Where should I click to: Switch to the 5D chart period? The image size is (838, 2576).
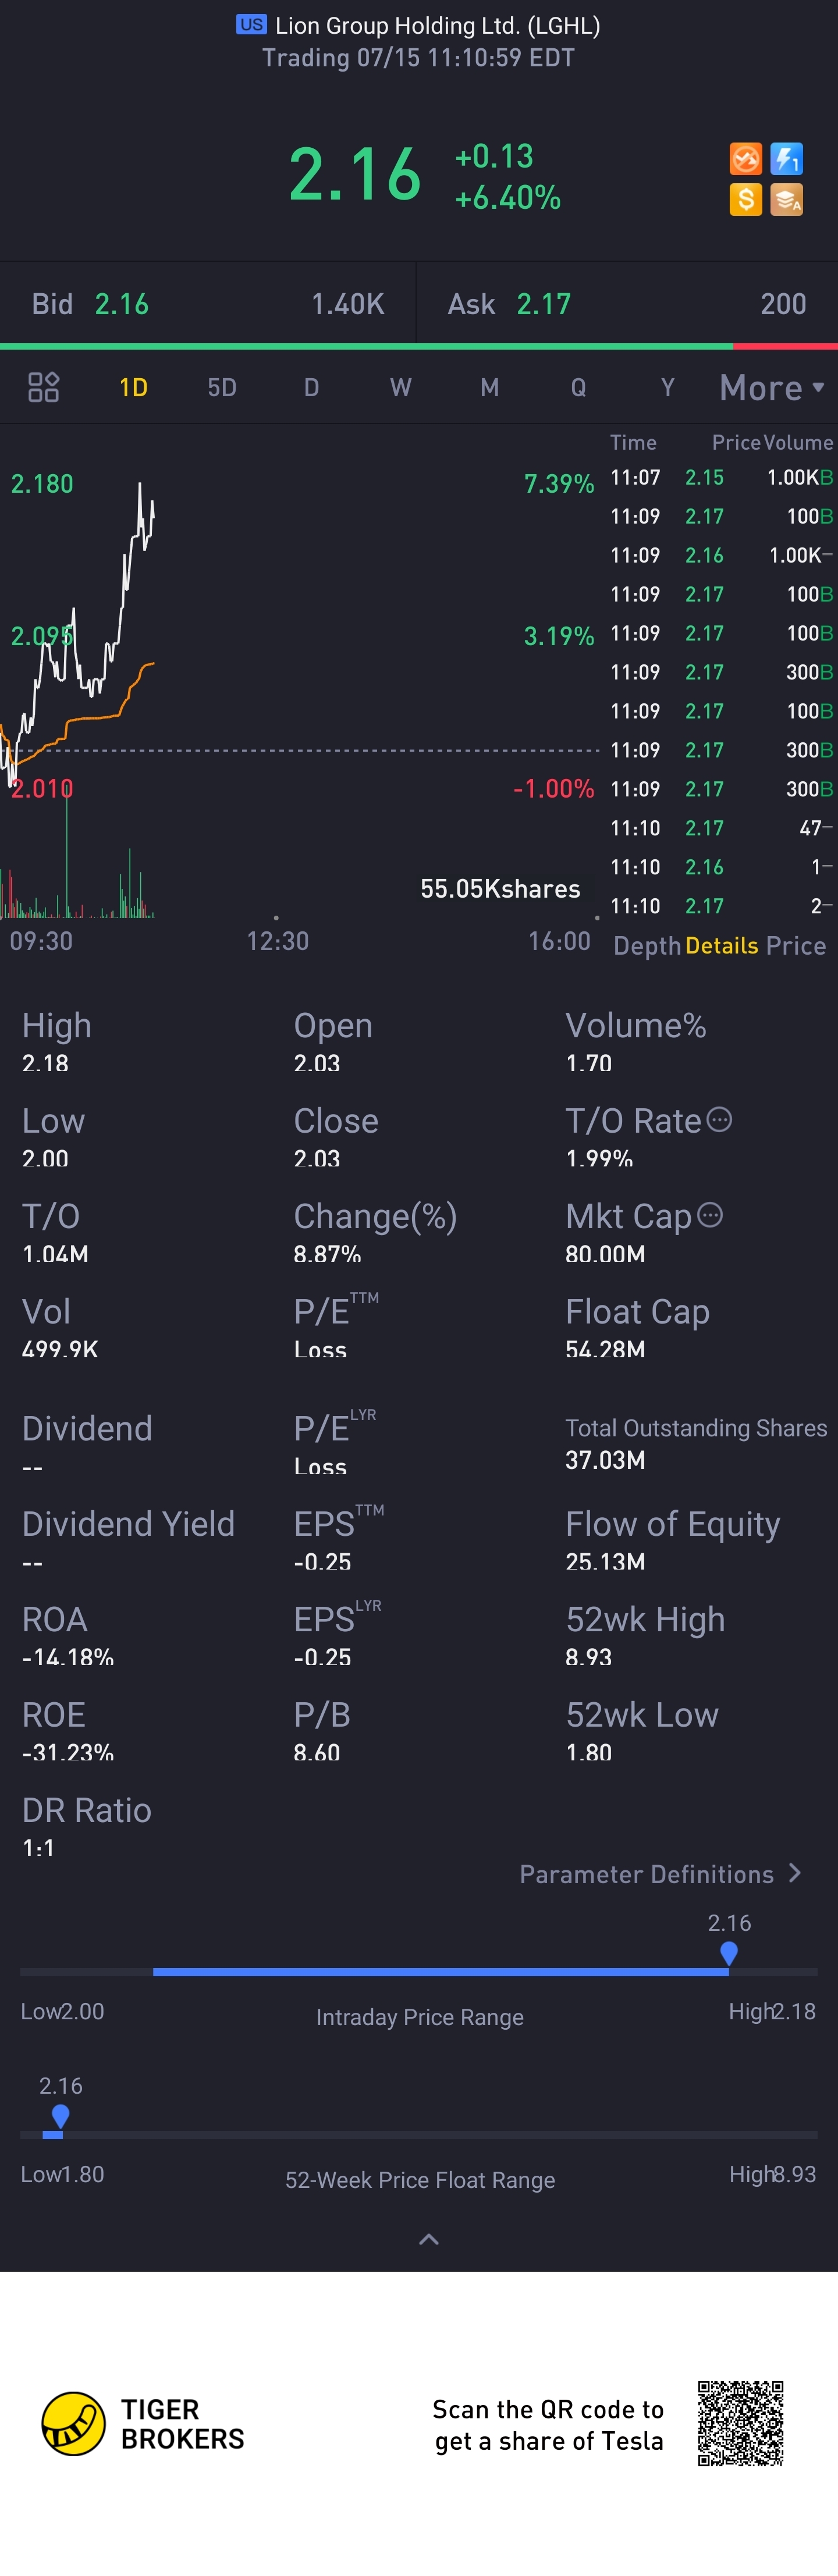pos(222,388)
